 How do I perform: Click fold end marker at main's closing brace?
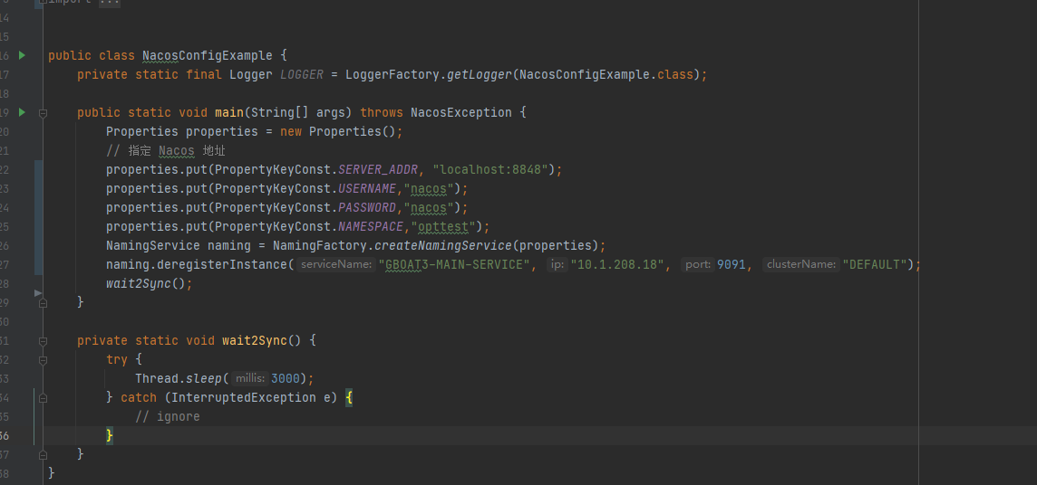point(43,303)
